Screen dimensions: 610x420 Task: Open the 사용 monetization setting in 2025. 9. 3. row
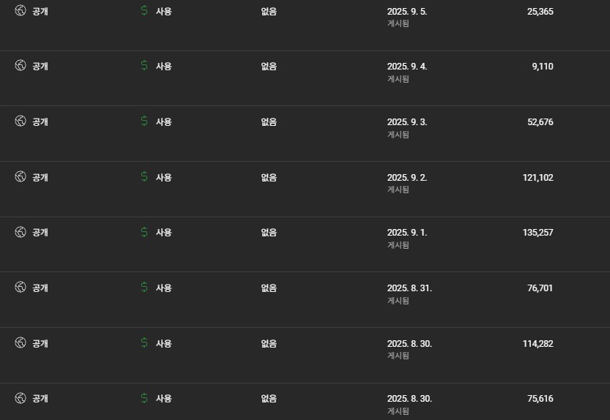[163, 122]
